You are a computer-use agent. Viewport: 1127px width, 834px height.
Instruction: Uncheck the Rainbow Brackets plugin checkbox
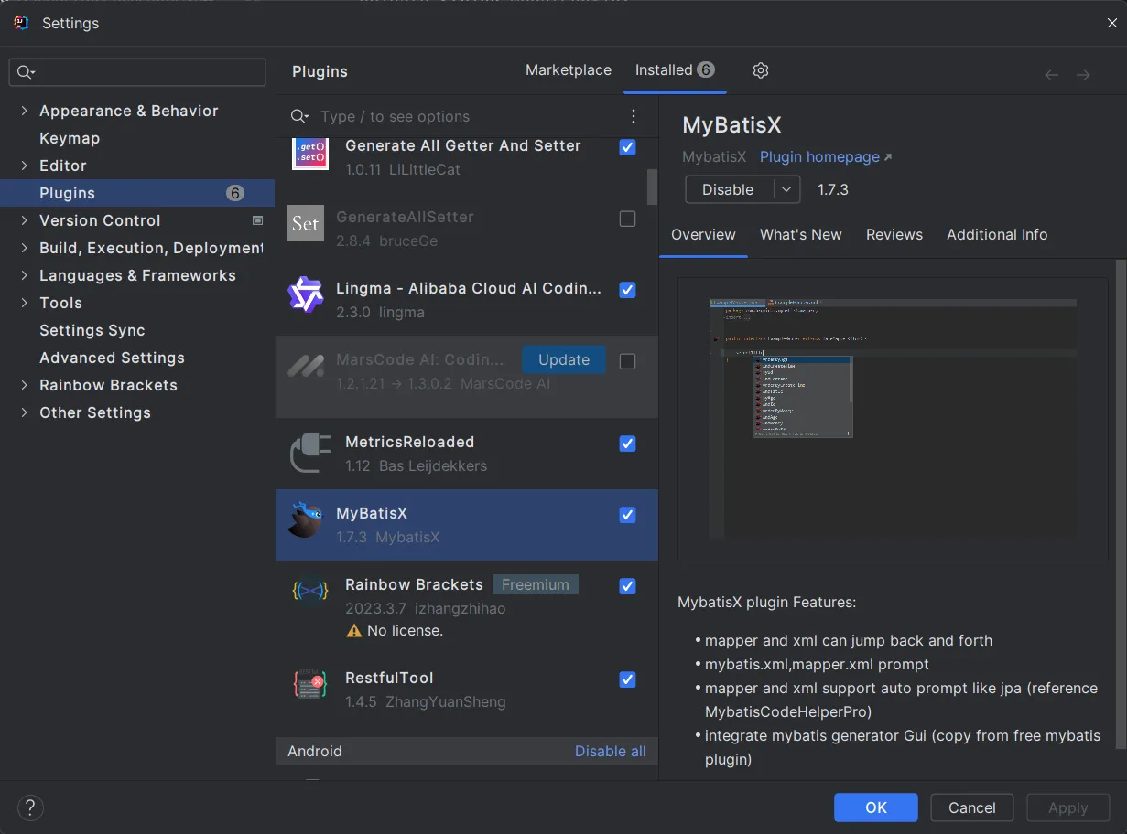point(627,586)
